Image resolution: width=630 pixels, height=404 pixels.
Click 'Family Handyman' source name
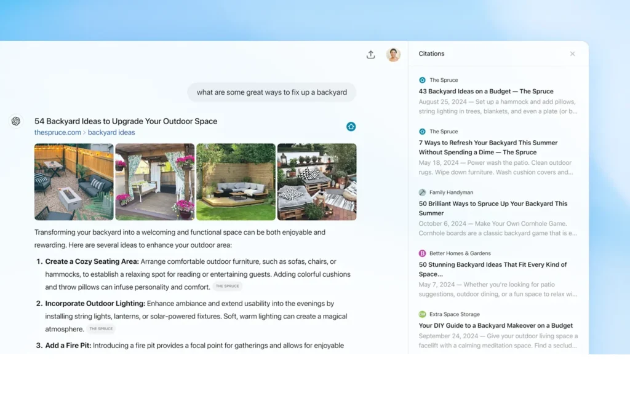pos(451,192)
